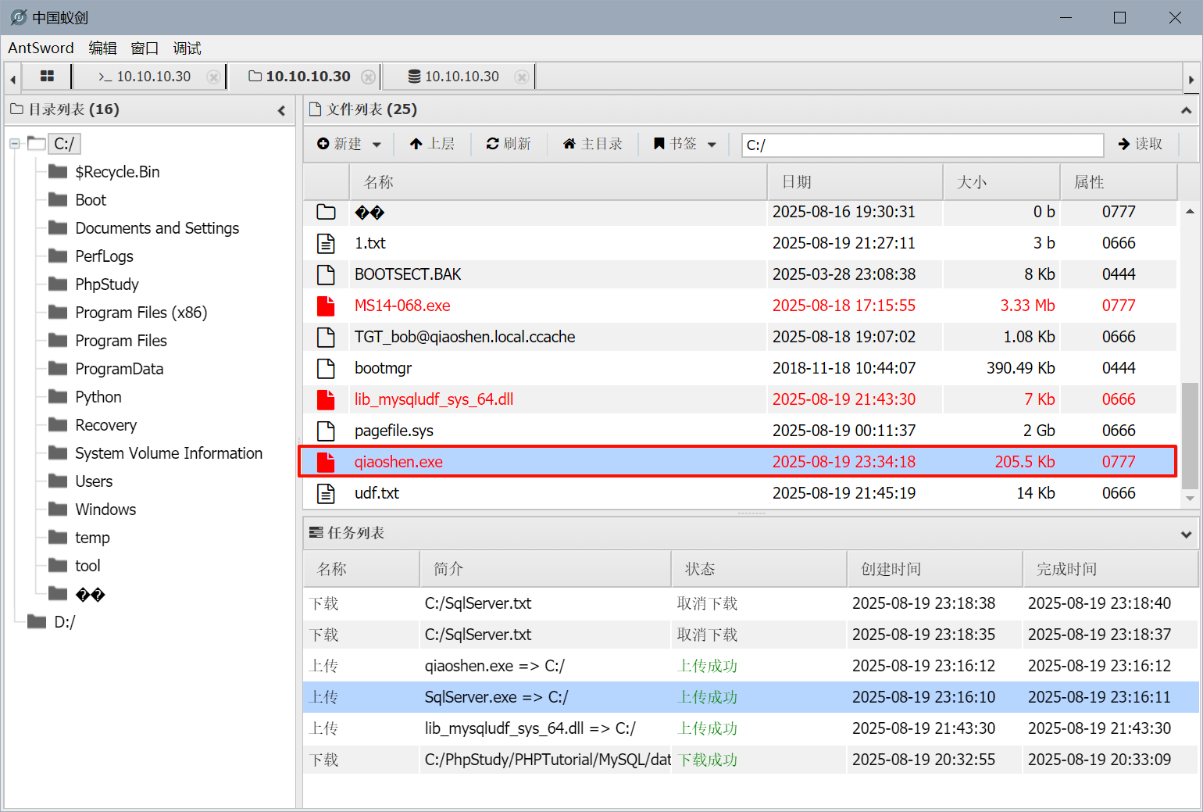Close the database tab for 10.10.10.30
The image size is (1203, 812).
click(x=521, y=77)
